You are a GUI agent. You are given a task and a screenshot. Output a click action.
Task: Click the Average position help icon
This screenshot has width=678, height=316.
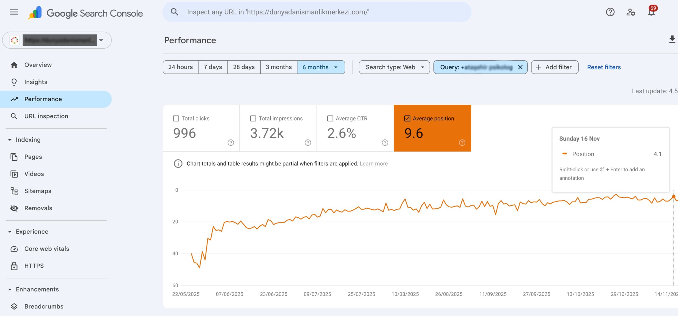click(462, 143)
